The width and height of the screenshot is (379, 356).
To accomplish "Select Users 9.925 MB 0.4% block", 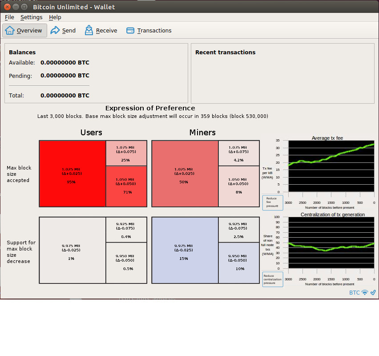I will (x=126, y=230).
